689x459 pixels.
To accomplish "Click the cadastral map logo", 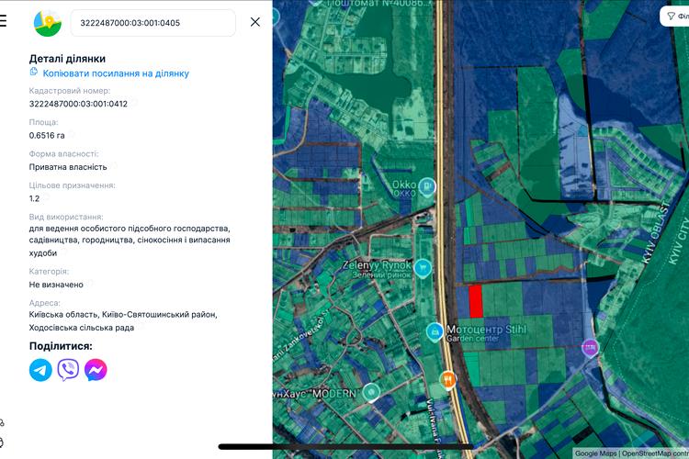I will 48,23.
